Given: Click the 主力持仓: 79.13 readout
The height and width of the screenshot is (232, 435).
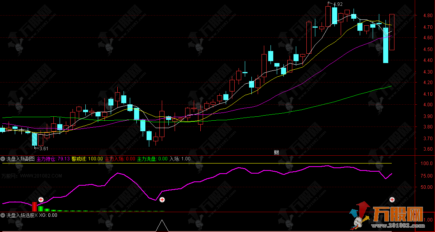Looking at the screenshot, I should 53,159.
